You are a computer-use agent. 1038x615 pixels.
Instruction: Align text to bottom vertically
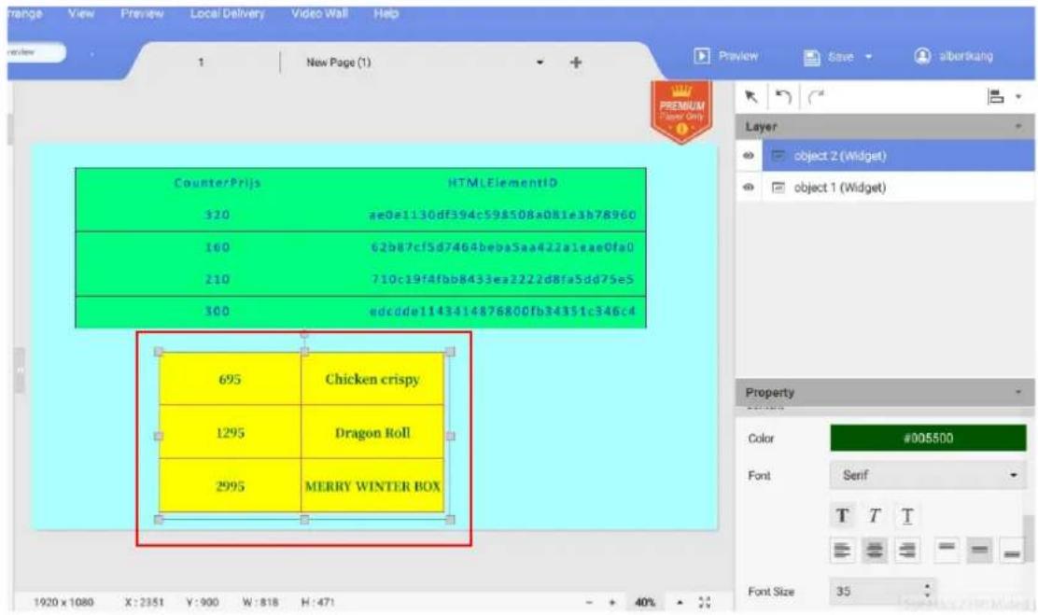1012,550
